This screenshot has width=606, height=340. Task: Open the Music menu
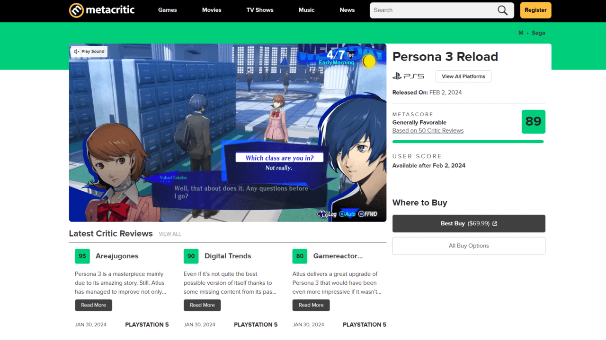(x=306, y=10)
